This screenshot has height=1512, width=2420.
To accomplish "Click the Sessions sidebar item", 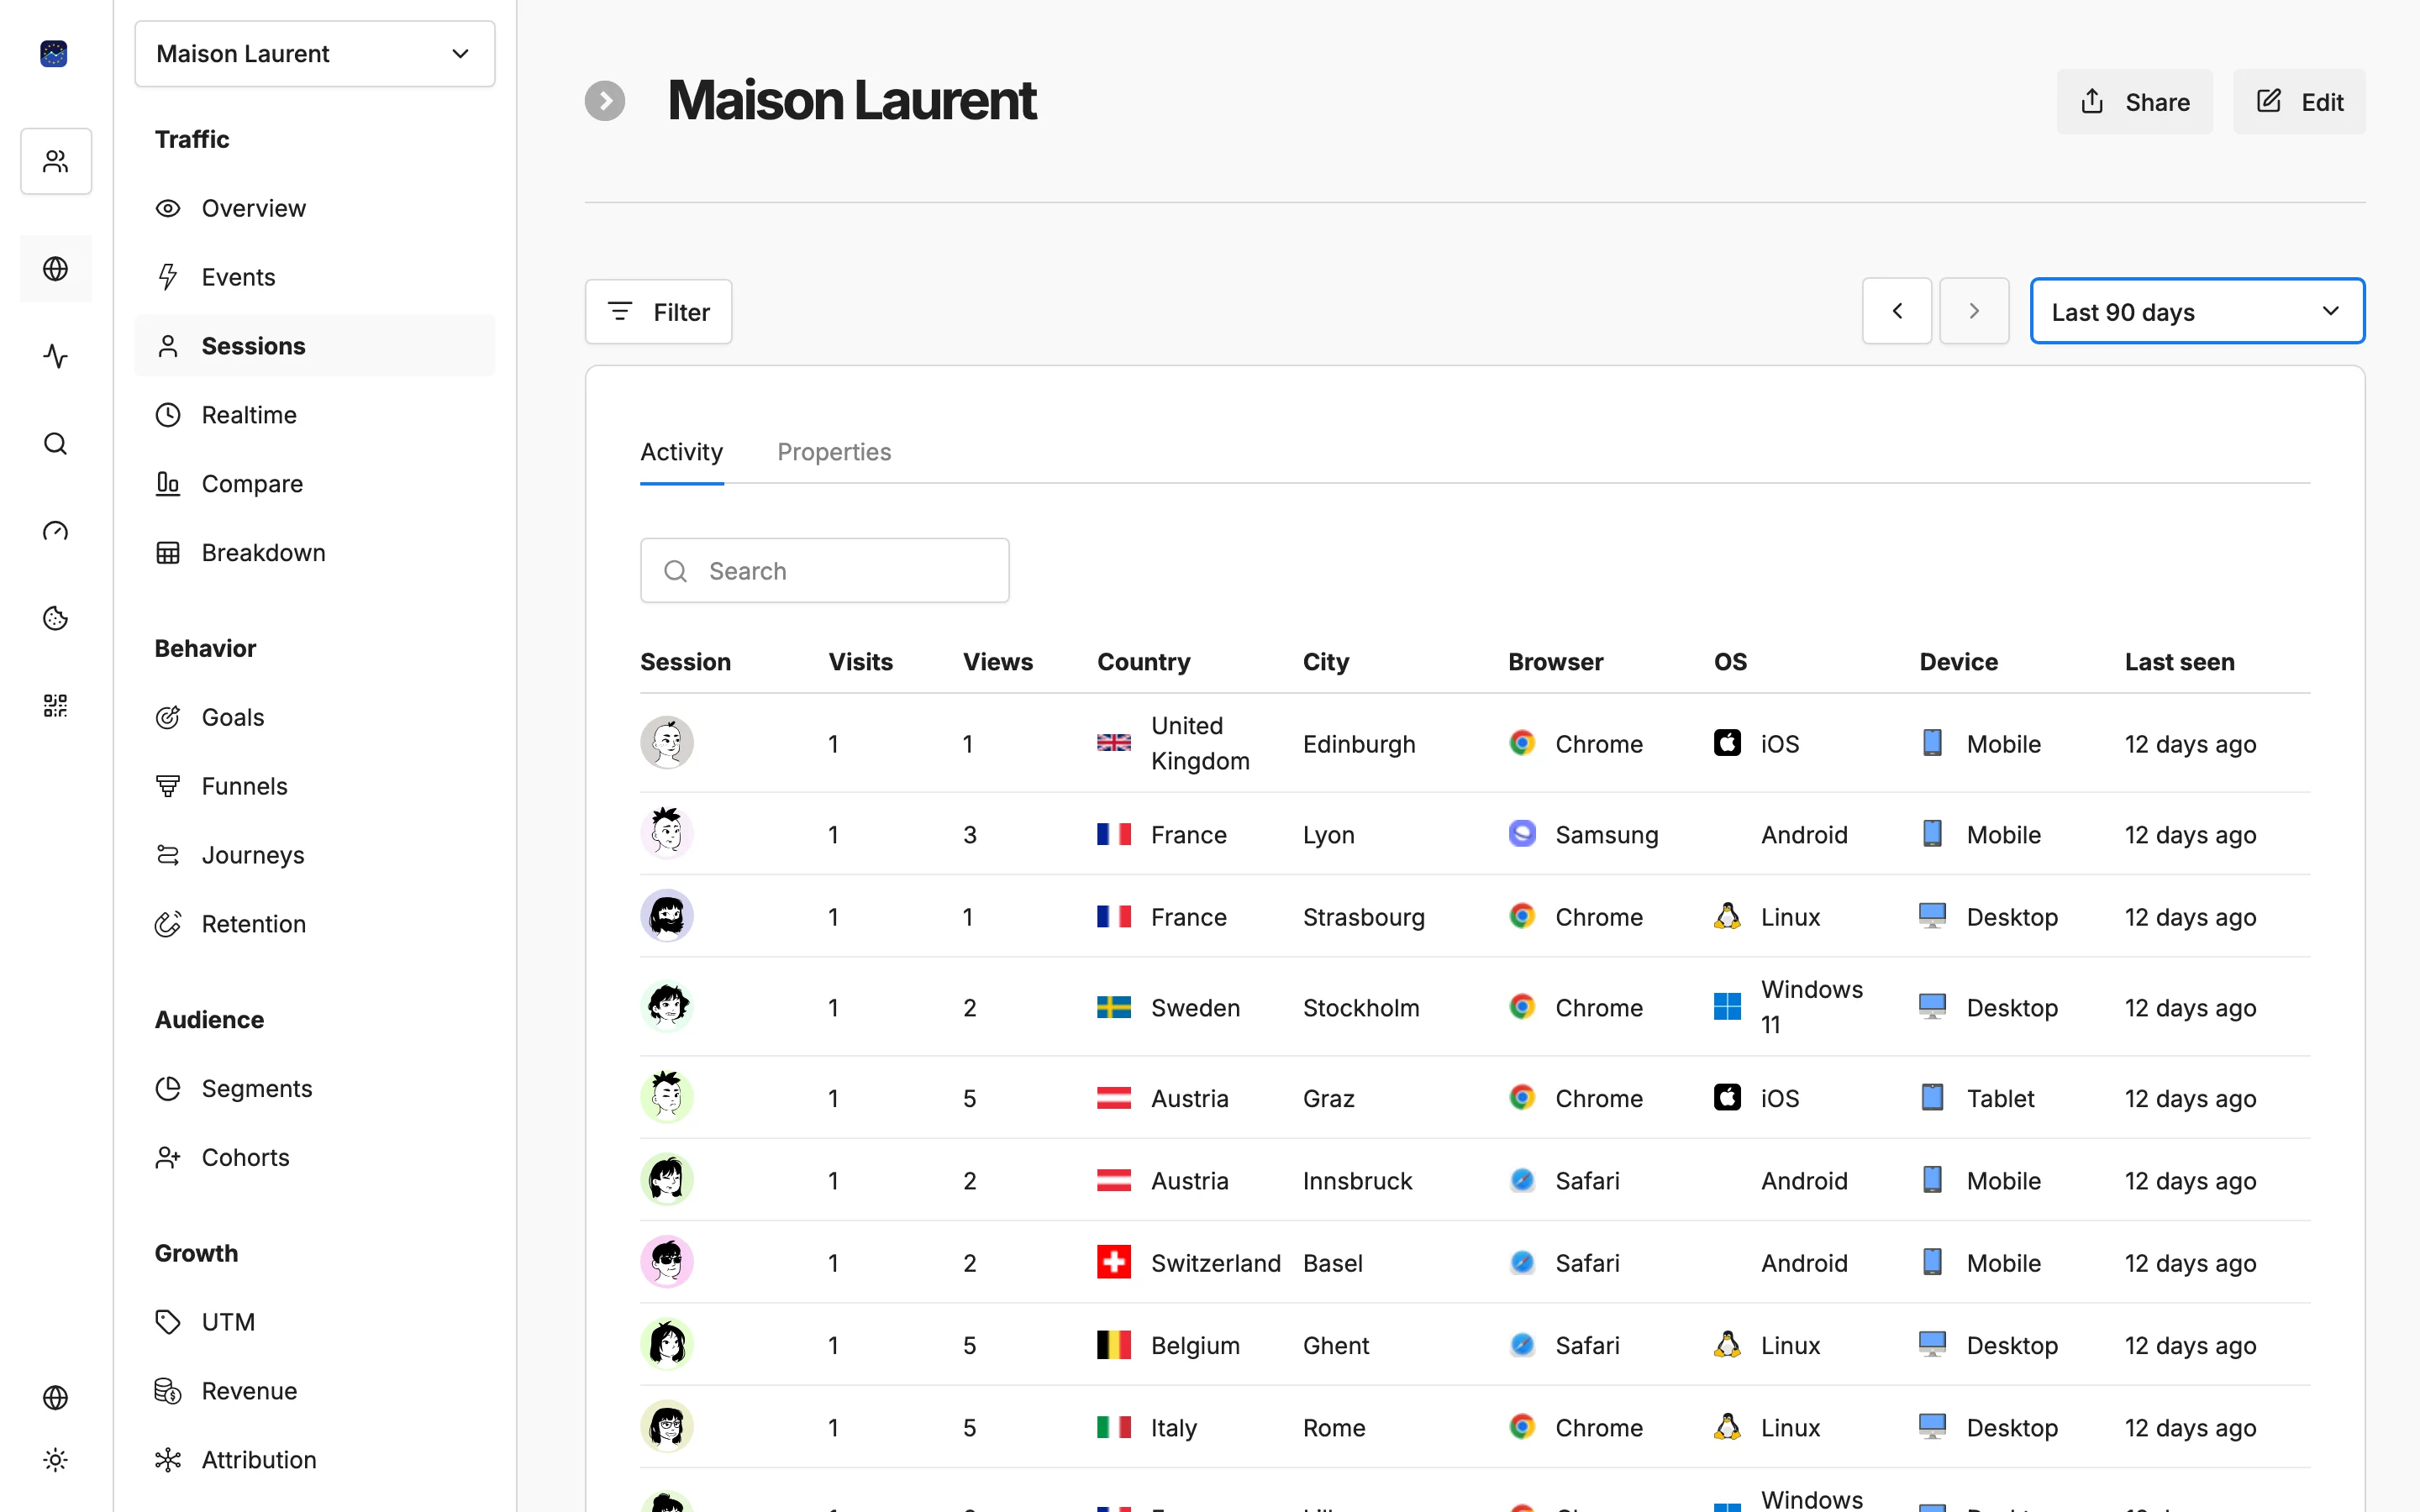I will [315, 346].
